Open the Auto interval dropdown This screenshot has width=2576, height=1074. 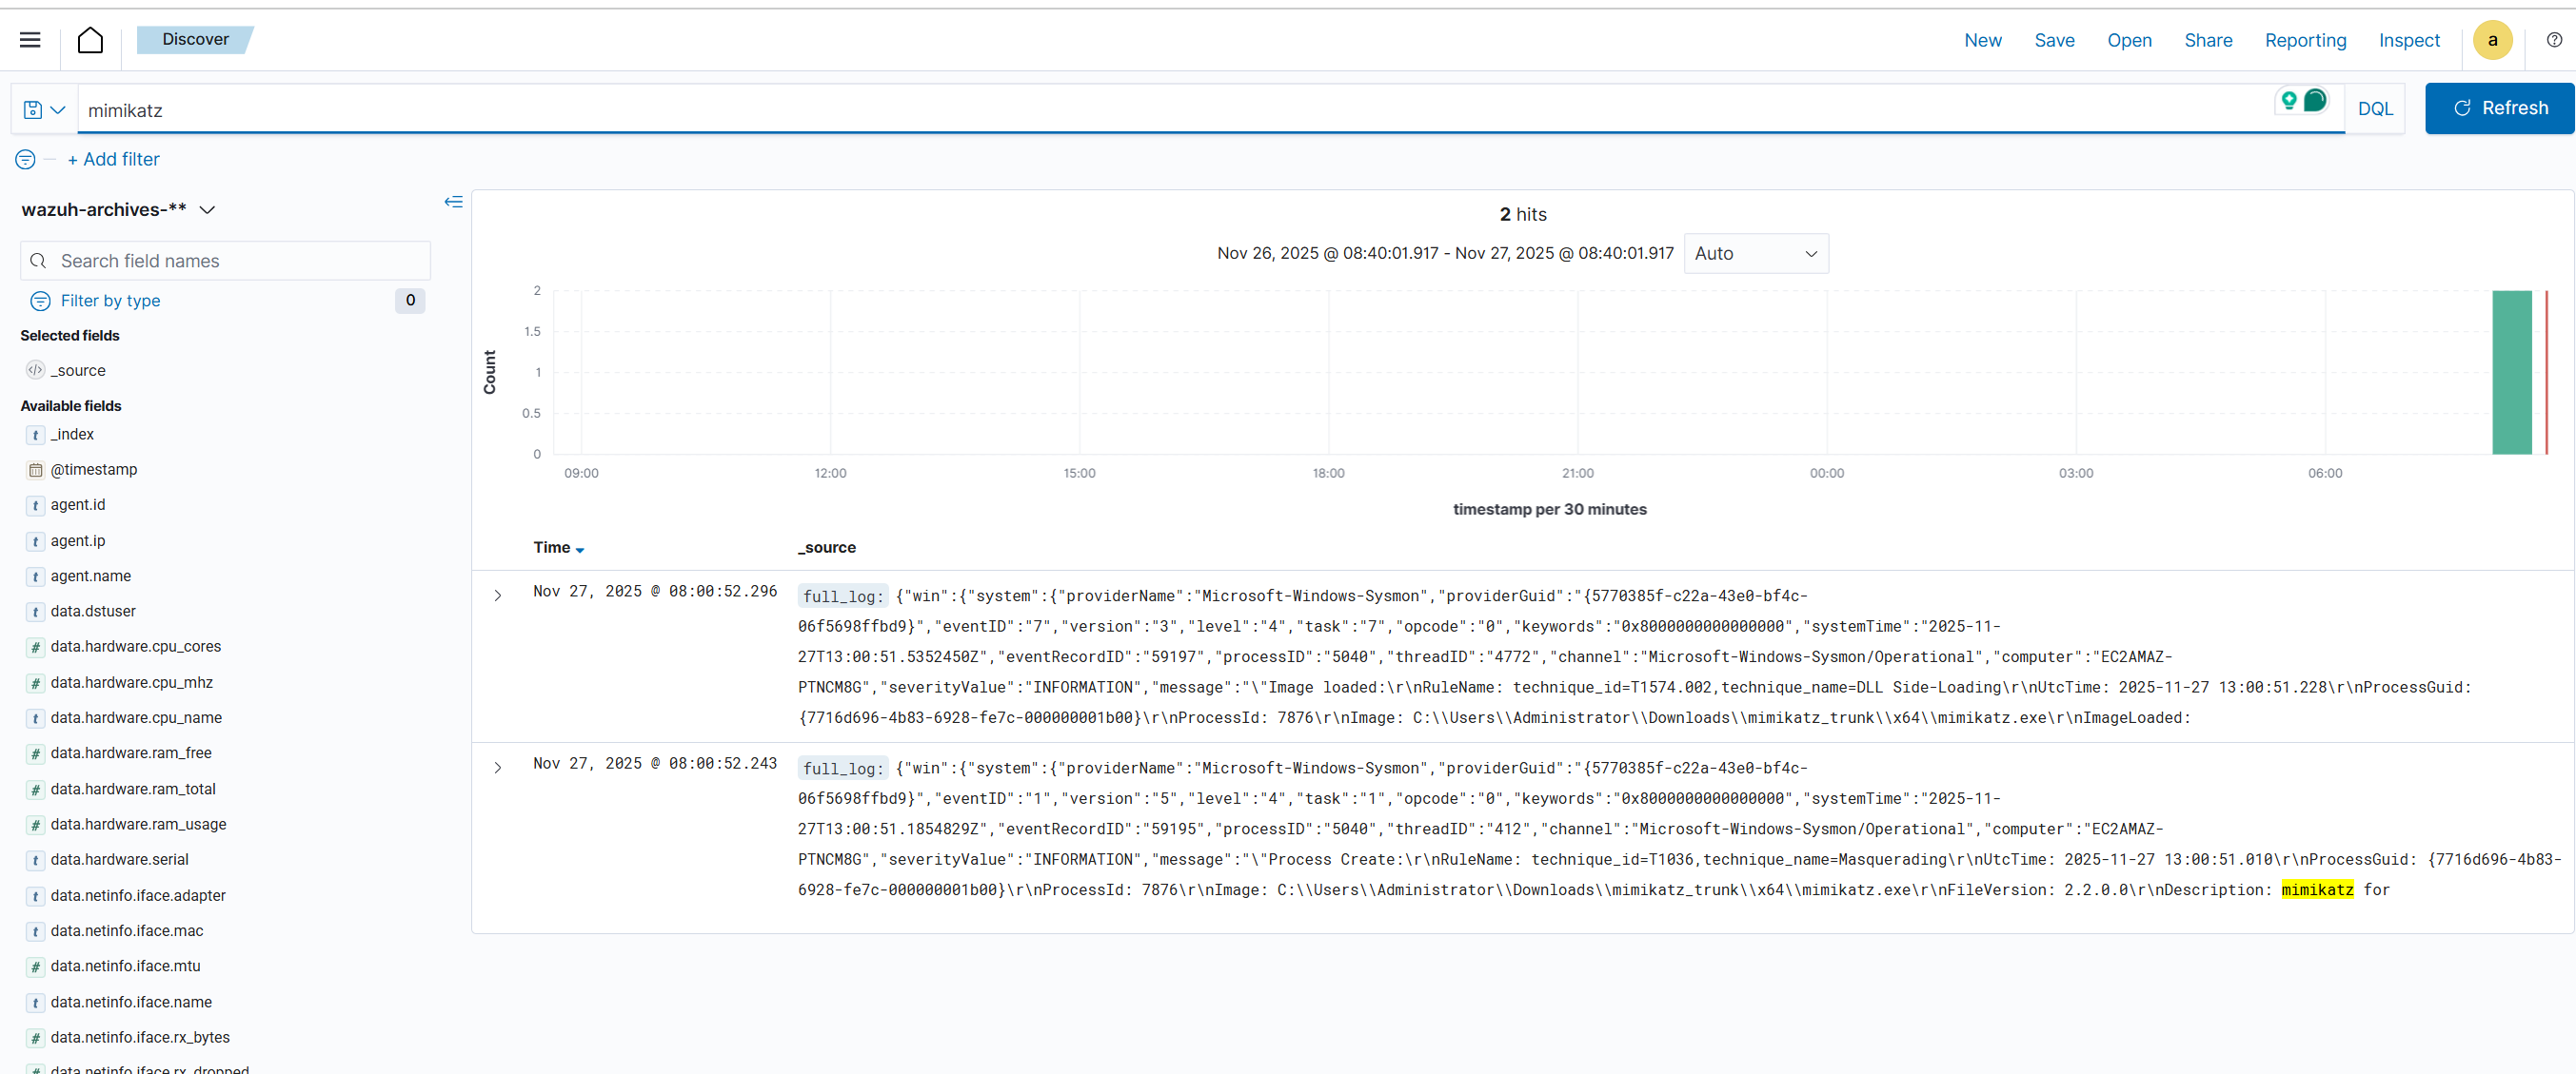click(1755, 254)
